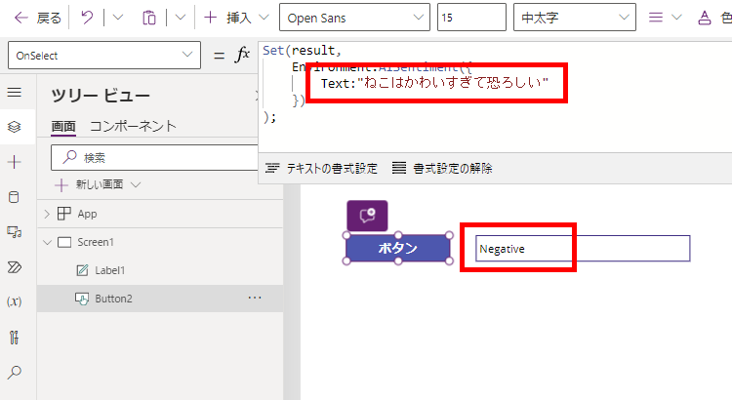
Task: Switch to the コンポーネント tab
Action: click(133, 126)
